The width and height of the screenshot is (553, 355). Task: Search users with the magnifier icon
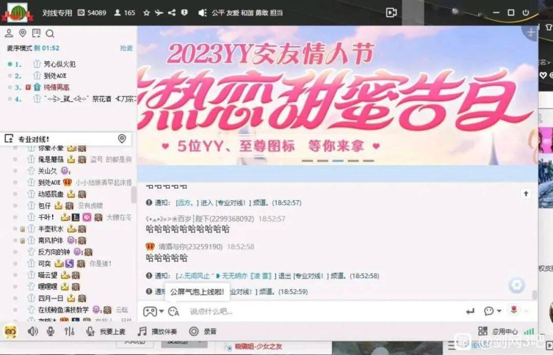[x=50, y=33]
